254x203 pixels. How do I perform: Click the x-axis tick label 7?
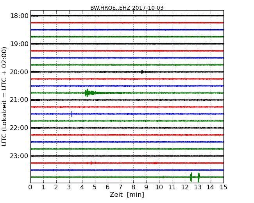tap(120, 187)
